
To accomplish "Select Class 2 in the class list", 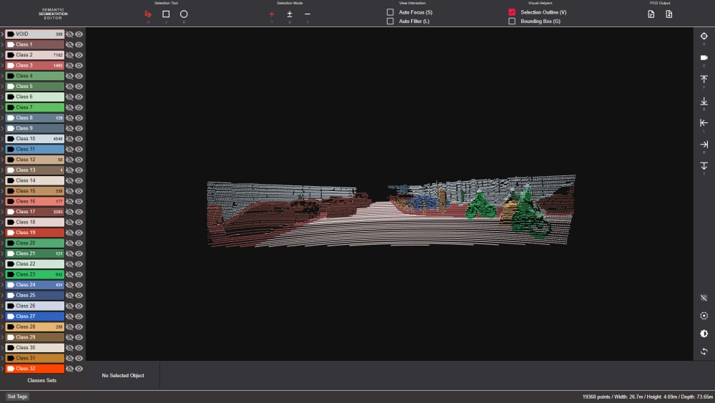I will pos(34,55).
